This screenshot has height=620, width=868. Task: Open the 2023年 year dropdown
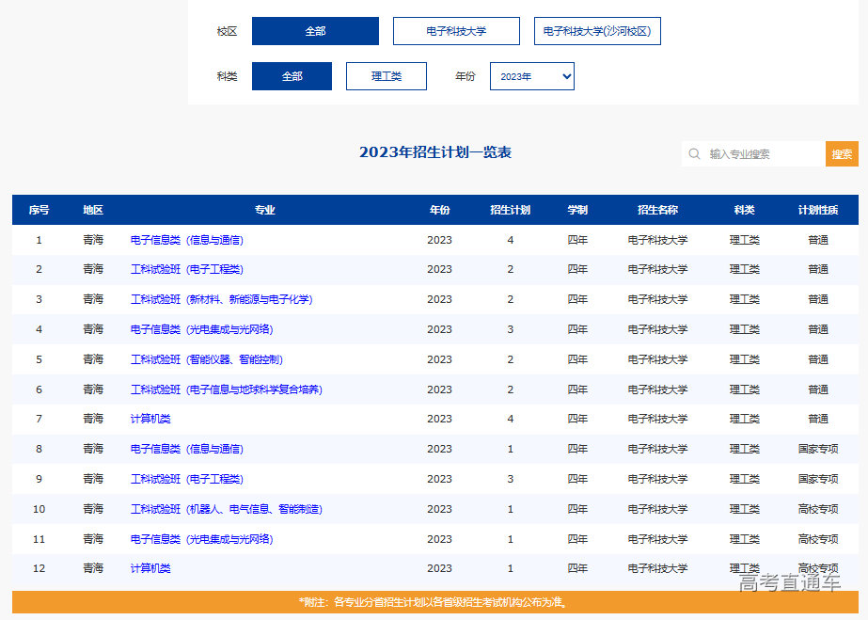tap(531, 75)
